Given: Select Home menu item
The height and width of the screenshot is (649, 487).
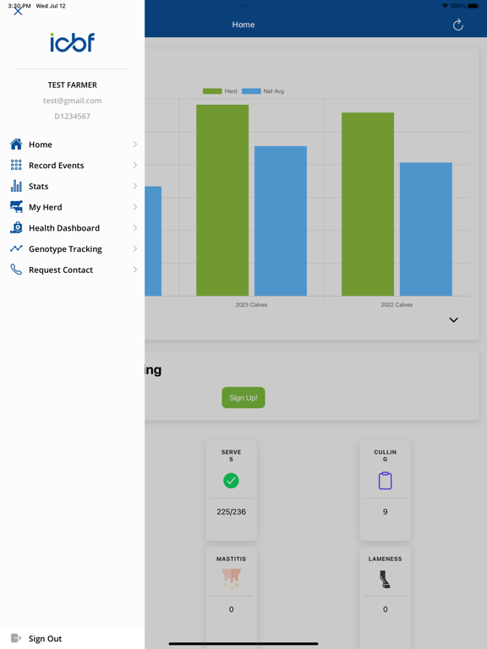Looking at the screenshot, I should pyautogui.click(x=73, y=144).
